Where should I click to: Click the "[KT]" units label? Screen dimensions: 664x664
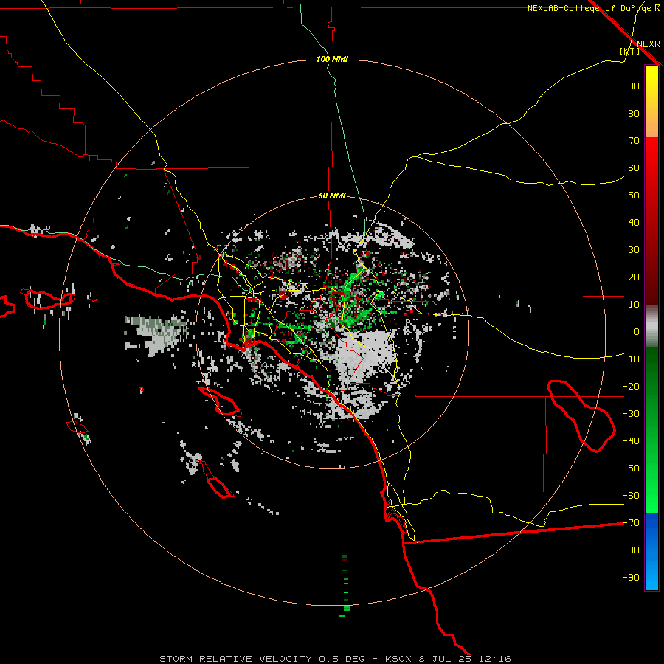coord(629,51)
